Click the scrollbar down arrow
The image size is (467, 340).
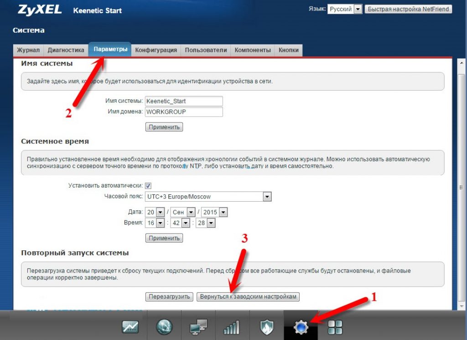coord(462,305)
